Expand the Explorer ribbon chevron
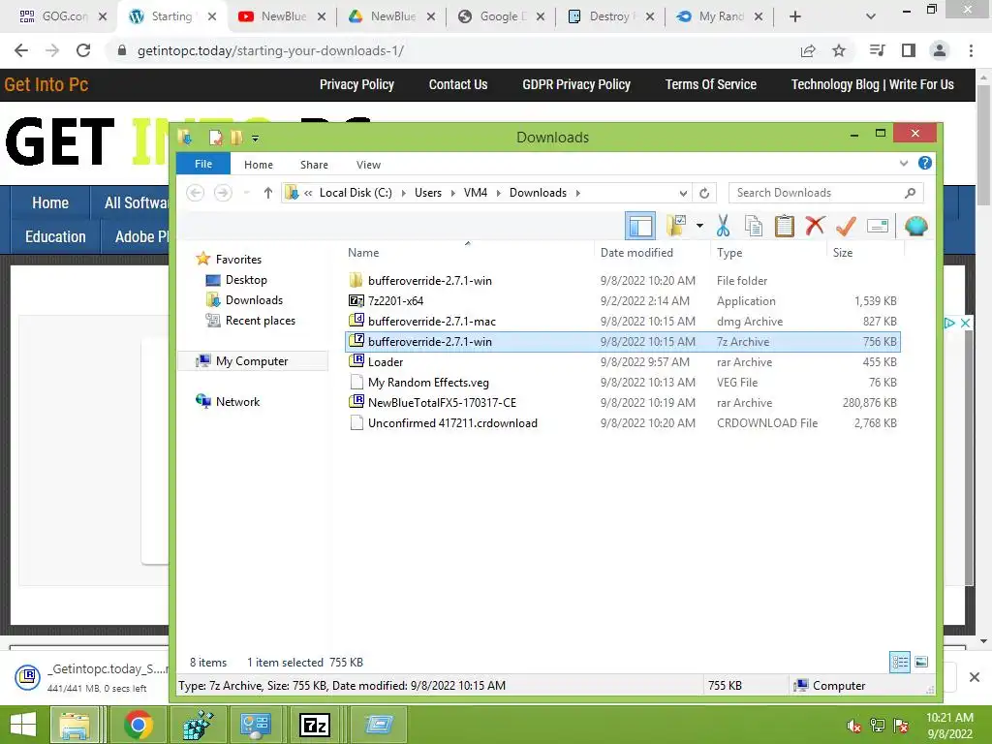Viewport: 992px width, 744px height. pos(904,163)
